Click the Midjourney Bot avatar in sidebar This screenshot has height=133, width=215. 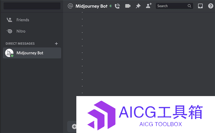(x=9, y=53)
